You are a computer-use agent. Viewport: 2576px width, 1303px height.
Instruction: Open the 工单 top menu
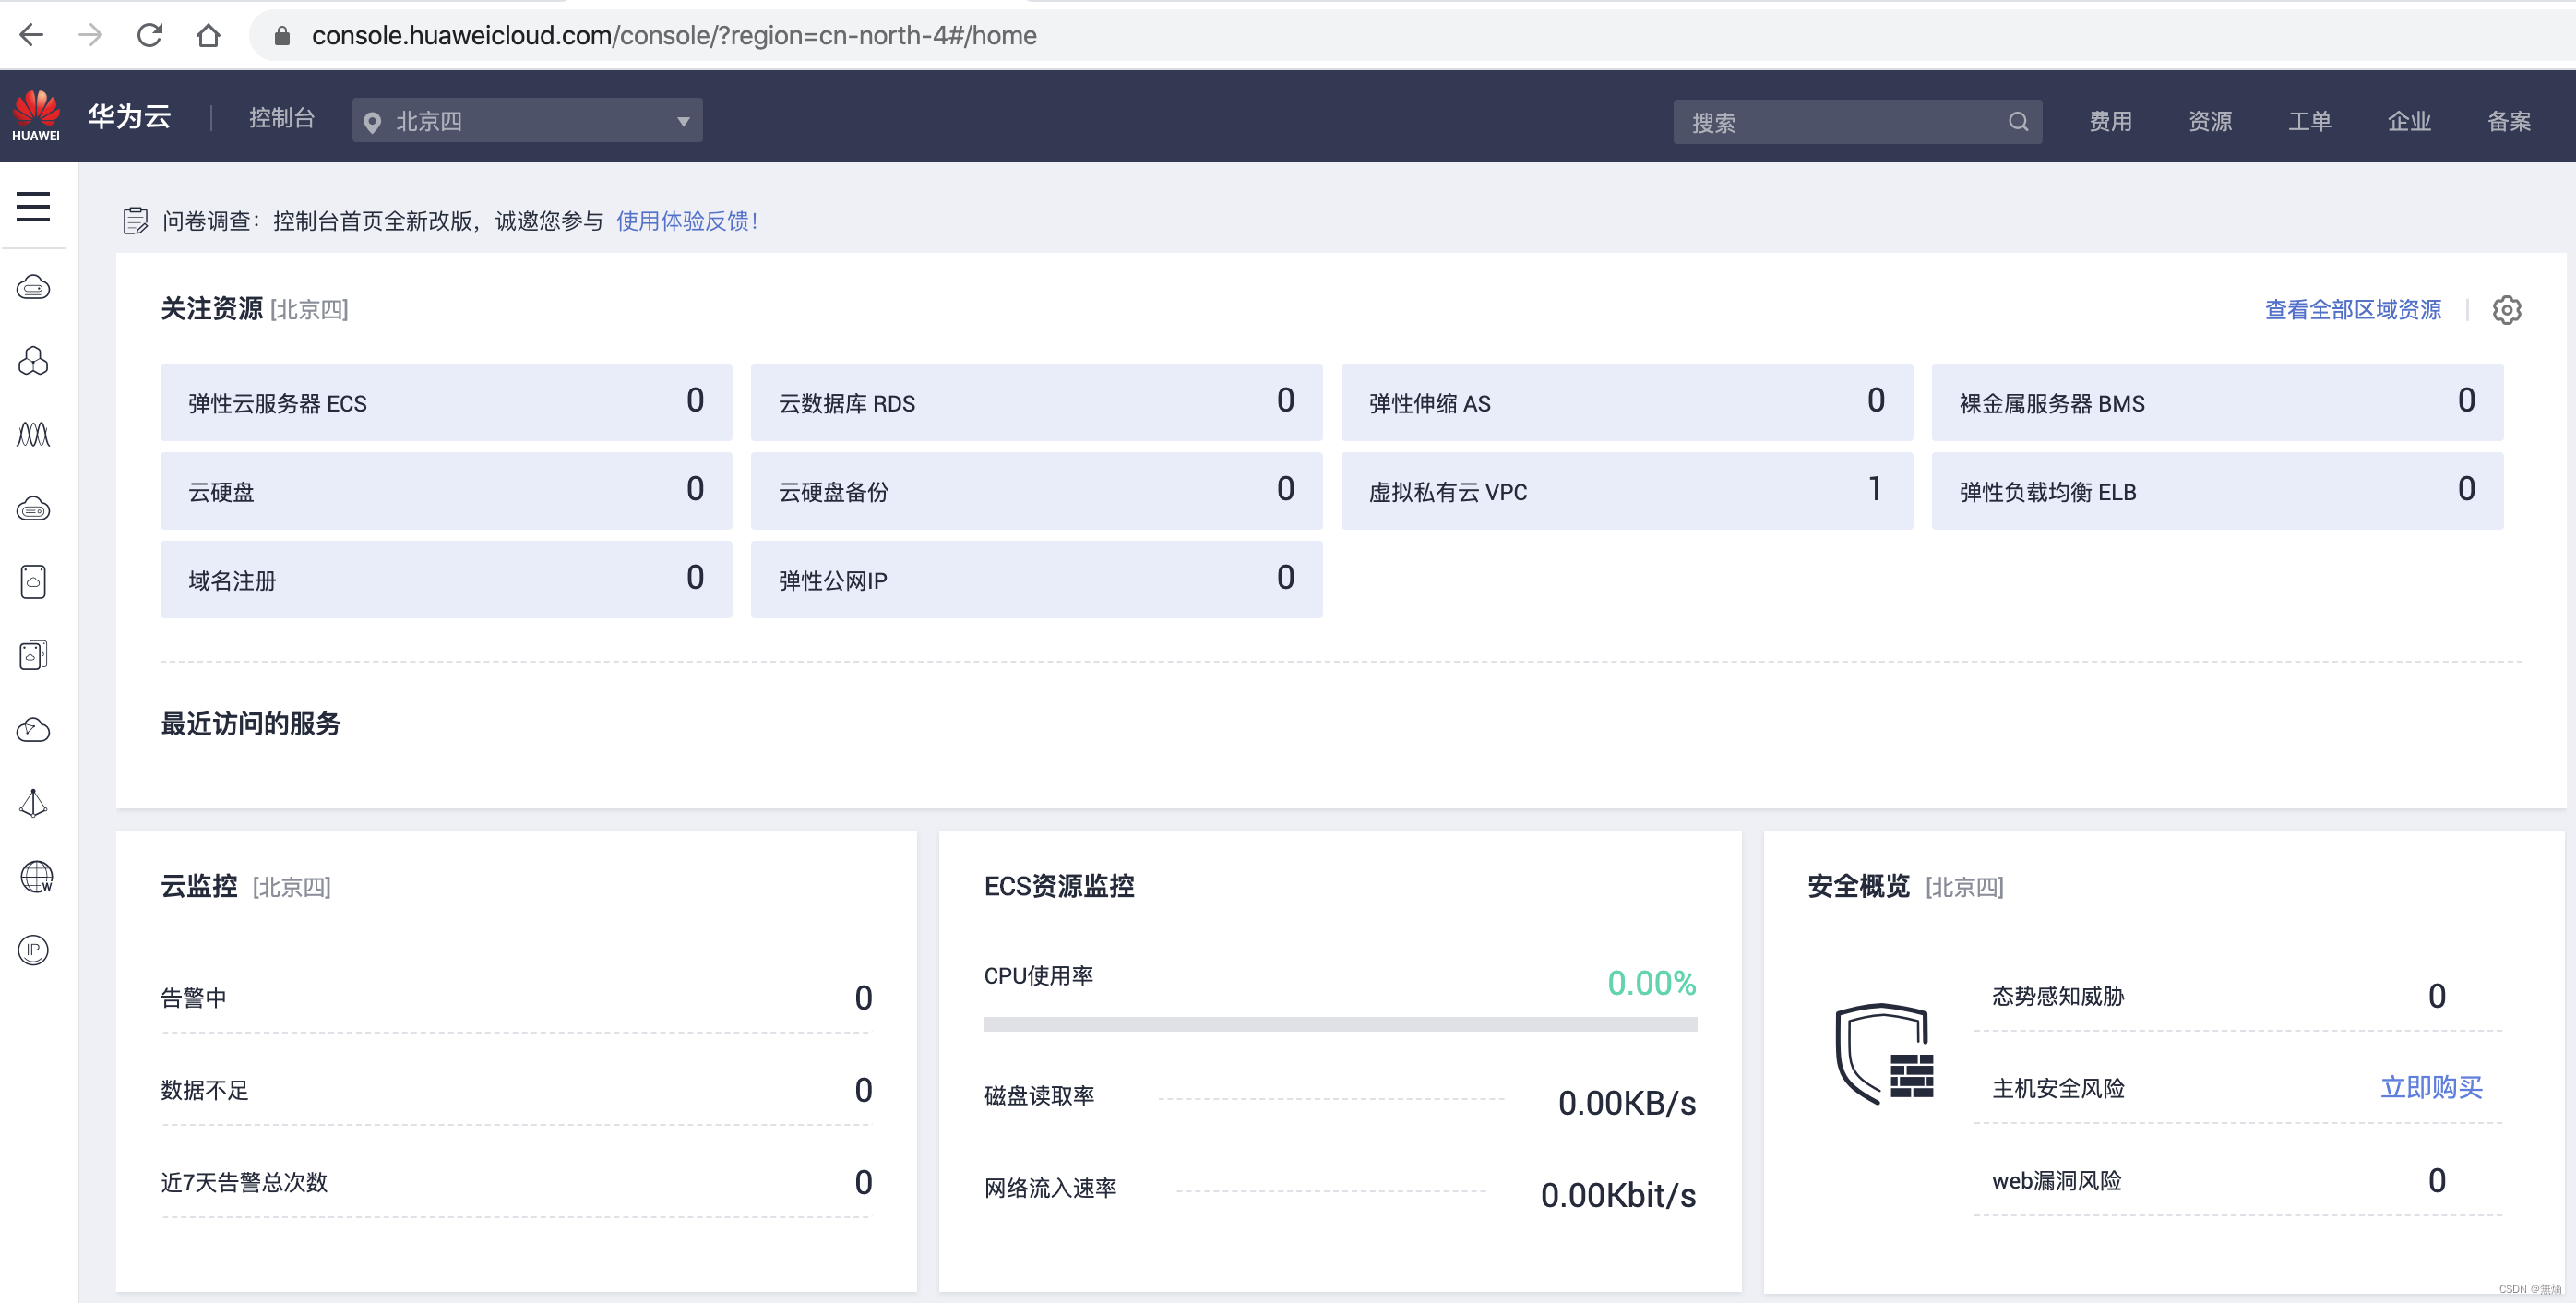tap(2309, 122)
